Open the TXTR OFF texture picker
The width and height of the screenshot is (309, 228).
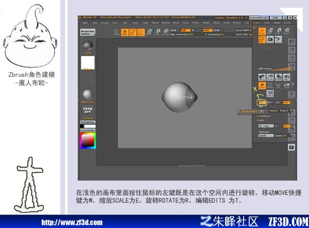click(x=88, y=111)
